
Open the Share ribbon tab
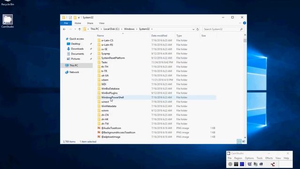coord(90,23)
